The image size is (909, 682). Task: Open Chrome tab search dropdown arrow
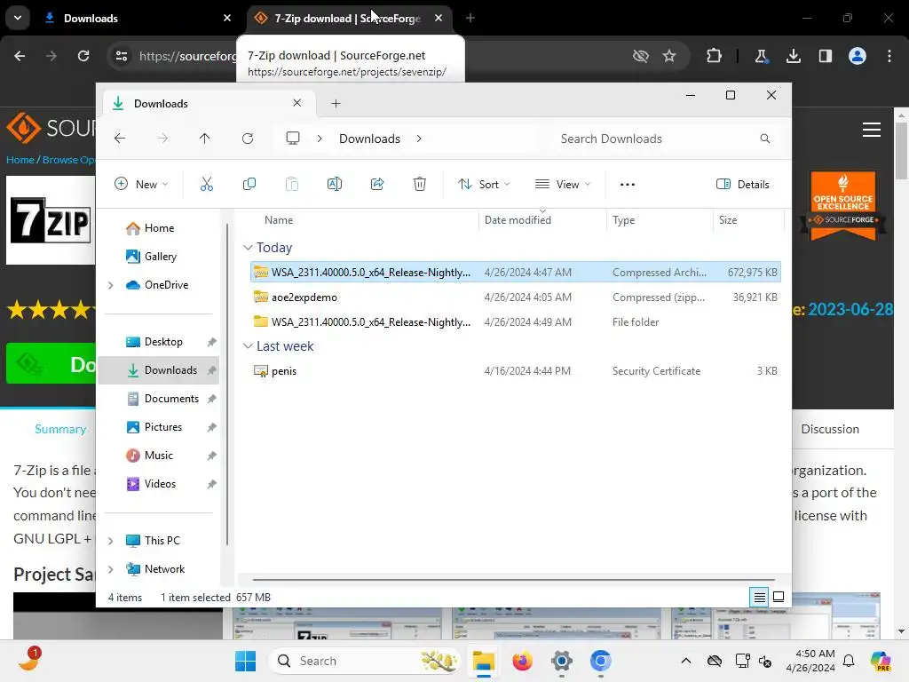pyautogui.click(x=18, y=18)
